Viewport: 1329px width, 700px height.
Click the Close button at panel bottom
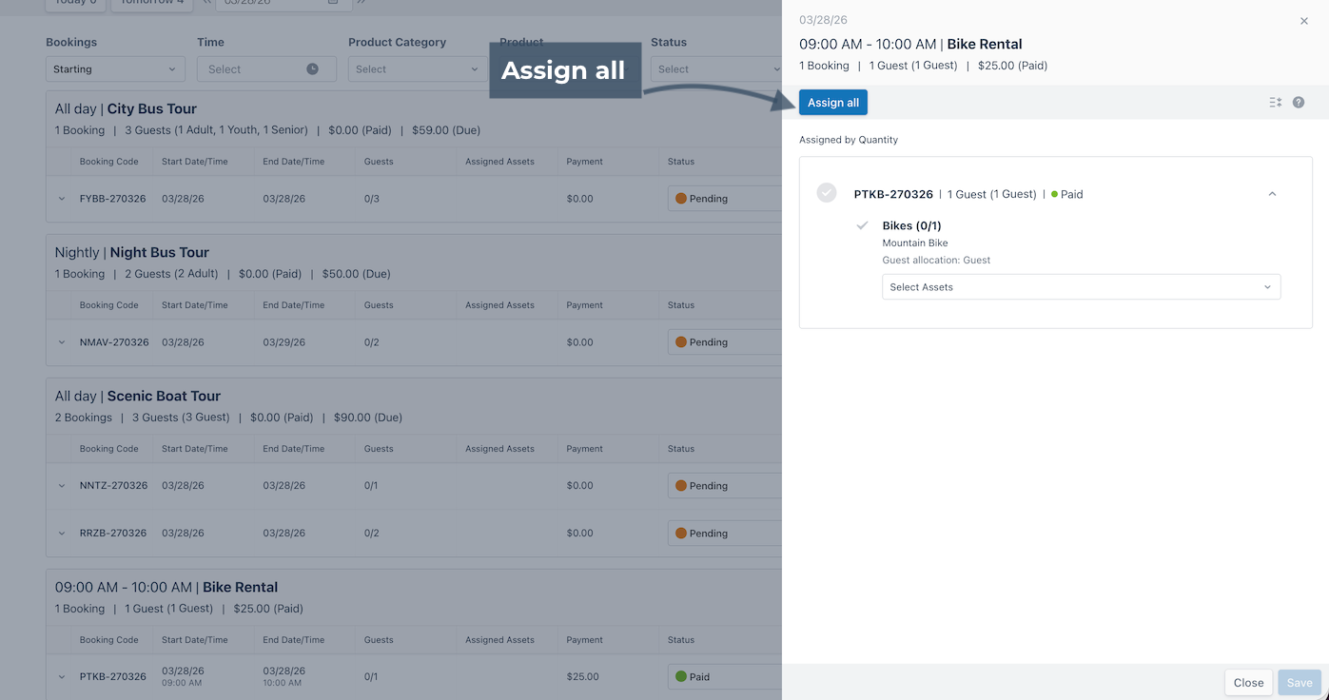click(x=1248, y=683)
